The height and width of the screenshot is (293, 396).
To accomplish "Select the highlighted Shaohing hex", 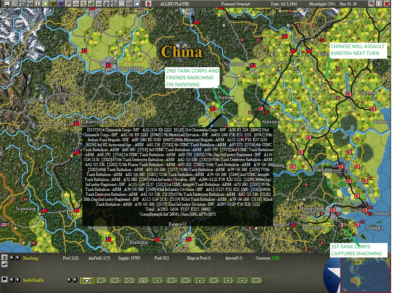I will point(341,225).
